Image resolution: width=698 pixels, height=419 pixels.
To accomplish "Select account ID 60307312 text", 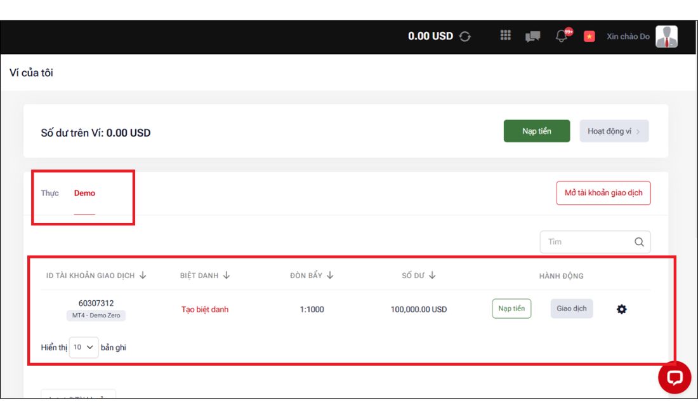I will (96, 303).
